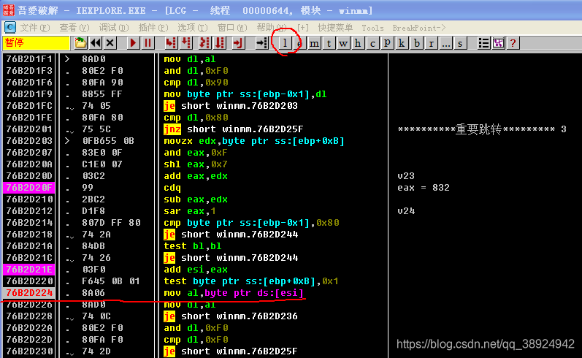The height and width of the screenshot is (358, 582).
Task: Close the debugged program with X icon
Action: (110, 43)
